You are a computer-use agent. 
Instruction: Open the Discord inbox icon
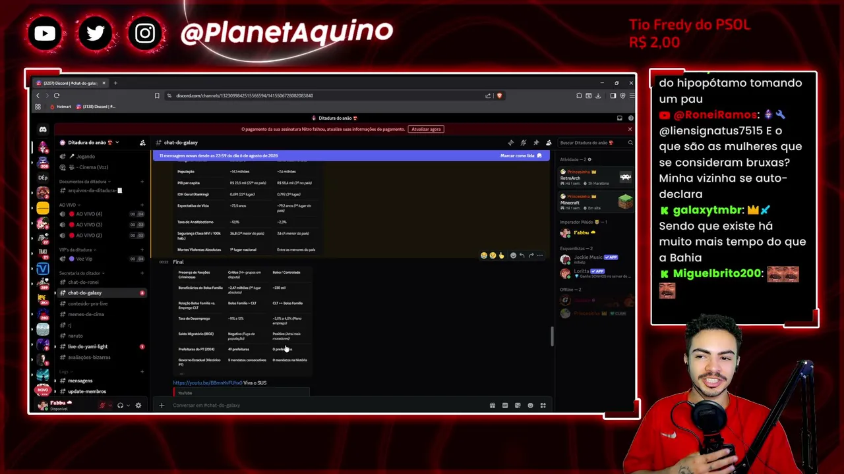620,118
